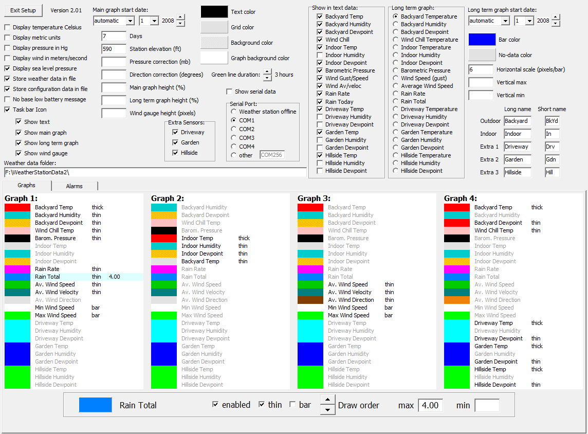The image size is (588, 434).
Task: Edit the Horizontal scale field
Action: 481,70
